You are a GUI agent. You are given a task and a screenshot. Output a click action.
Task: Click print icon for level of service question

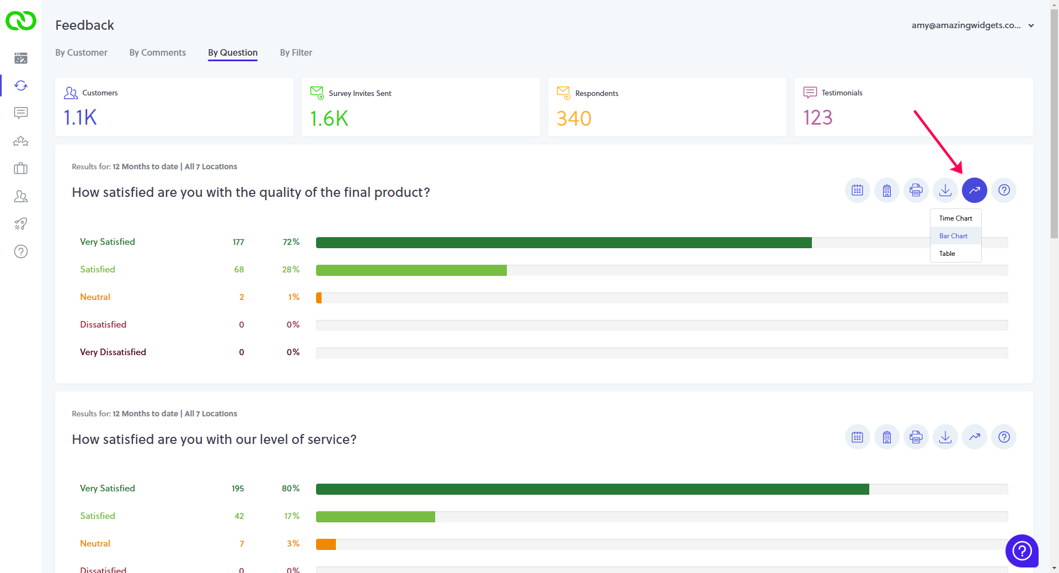(x=916, y=437)
